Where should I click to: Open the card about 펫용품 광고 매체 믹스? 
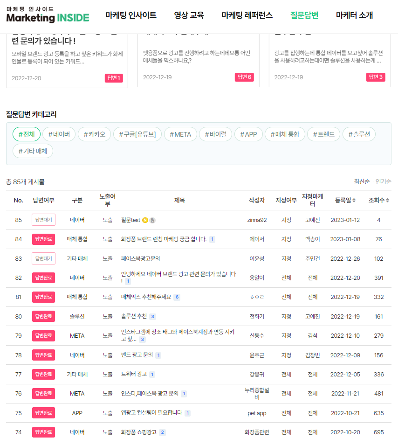[199, 60]
